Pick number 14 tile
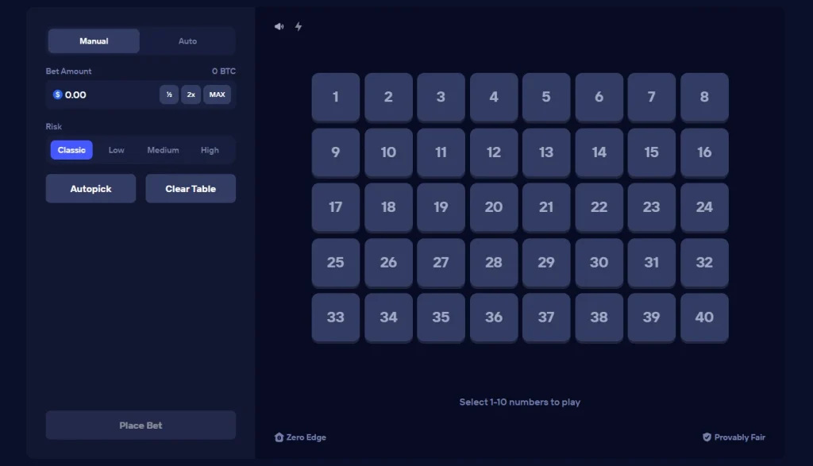The height and width of the screenshot is (466, 813). (x=599, y=152)
